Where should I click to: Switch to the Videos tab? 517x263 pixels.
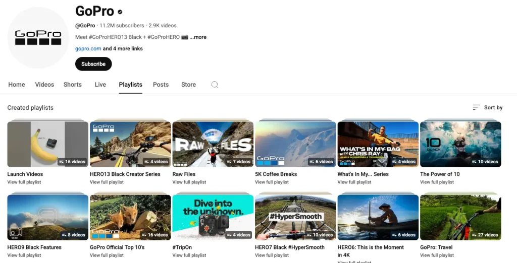point(44,85)
